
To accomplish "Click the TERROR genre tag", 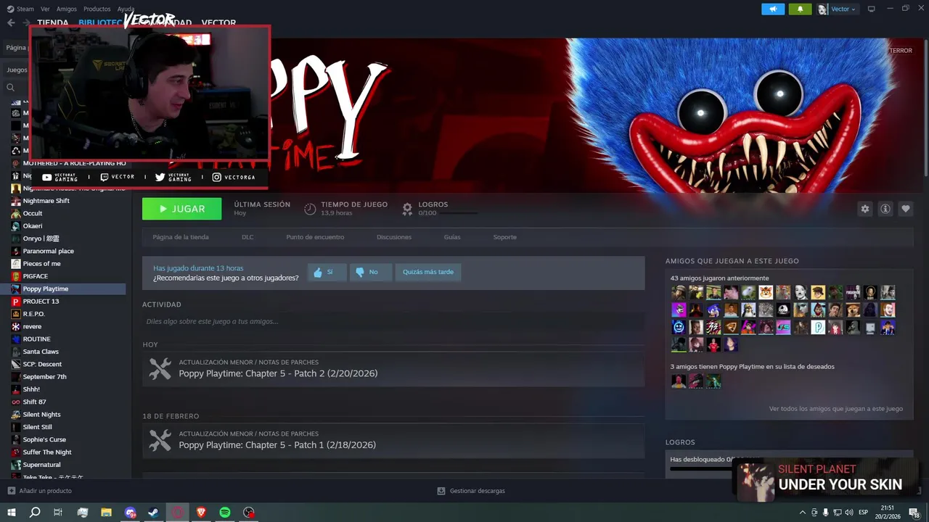I will coord(901,51).
